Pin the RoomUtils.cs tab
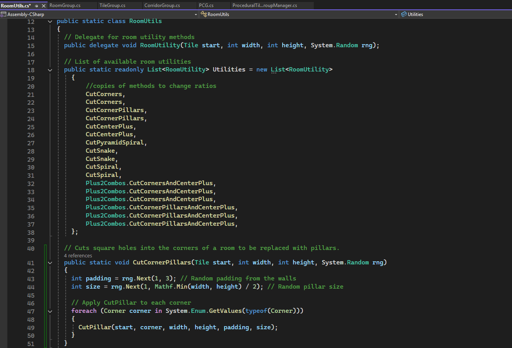 [37, 6]
